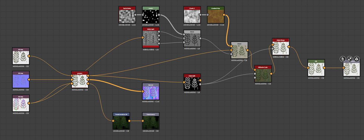Select the Levels node
The image size is (364, 140).
point(151,15)
